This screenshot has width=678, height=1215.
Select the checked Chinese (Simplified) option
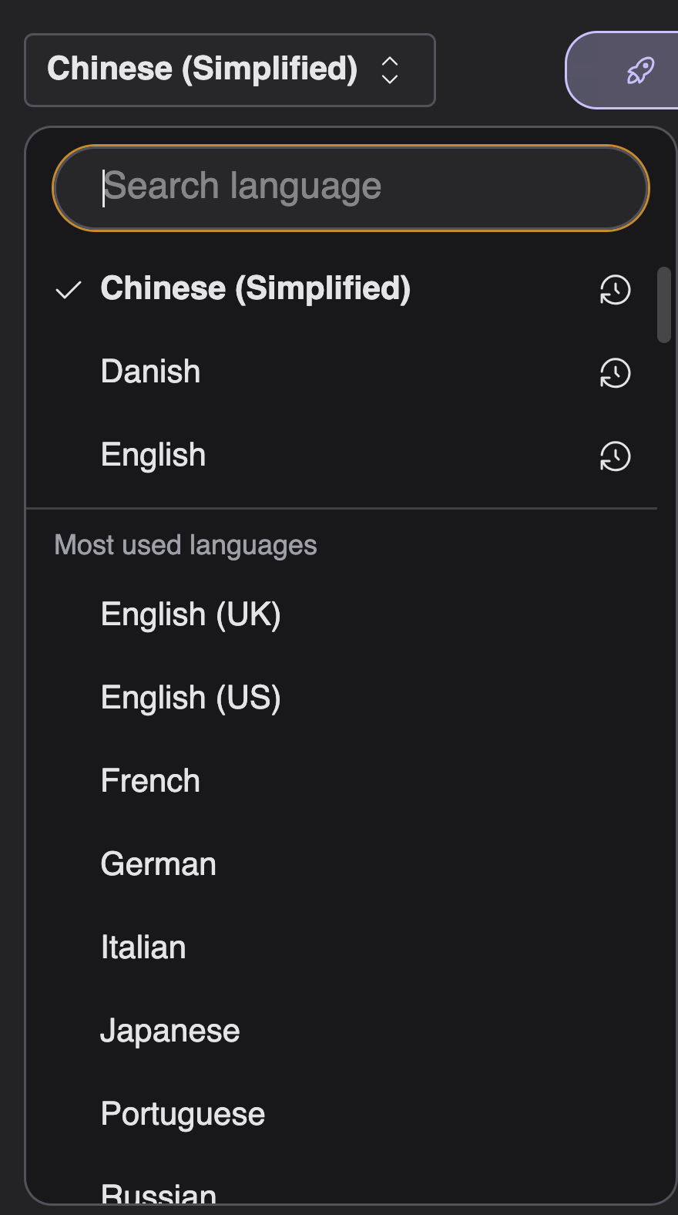[255, 288]
